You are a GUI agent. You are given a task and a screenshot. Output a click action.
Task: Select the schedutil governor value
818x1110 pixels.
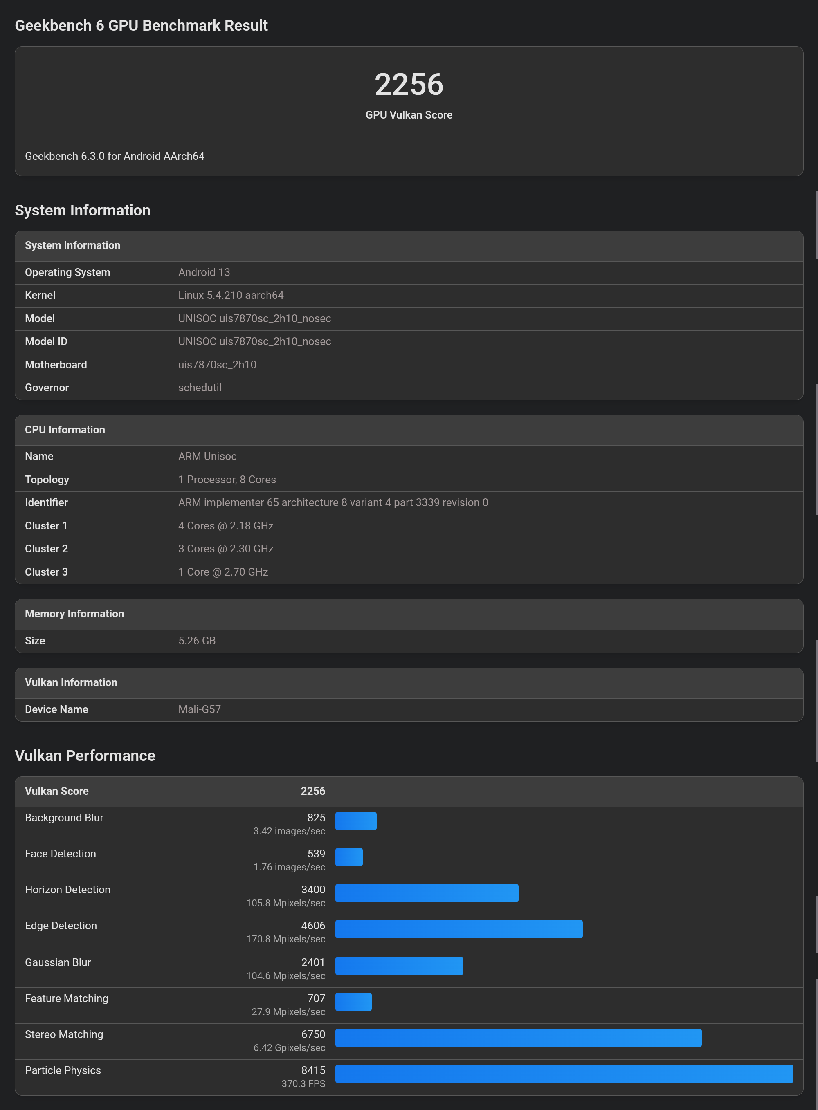[x=200, y=388]
